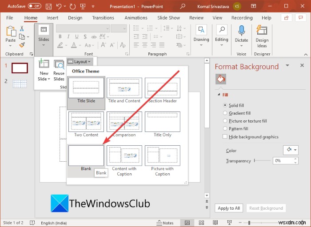Viewport: 311px width, 227px height.
Task: Apply Italic formatting
Action: [68, 36]
